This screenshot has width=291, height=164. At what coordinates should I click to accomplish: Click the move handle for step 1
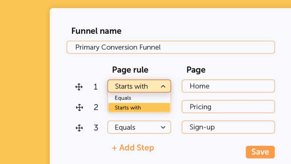tap(79, 87)
